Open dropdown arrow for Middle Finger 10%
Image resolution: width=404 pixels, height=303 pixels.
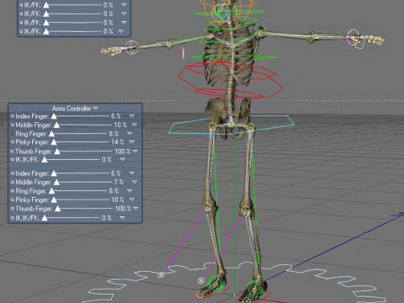pyautogui.click(x=135, y=125)
